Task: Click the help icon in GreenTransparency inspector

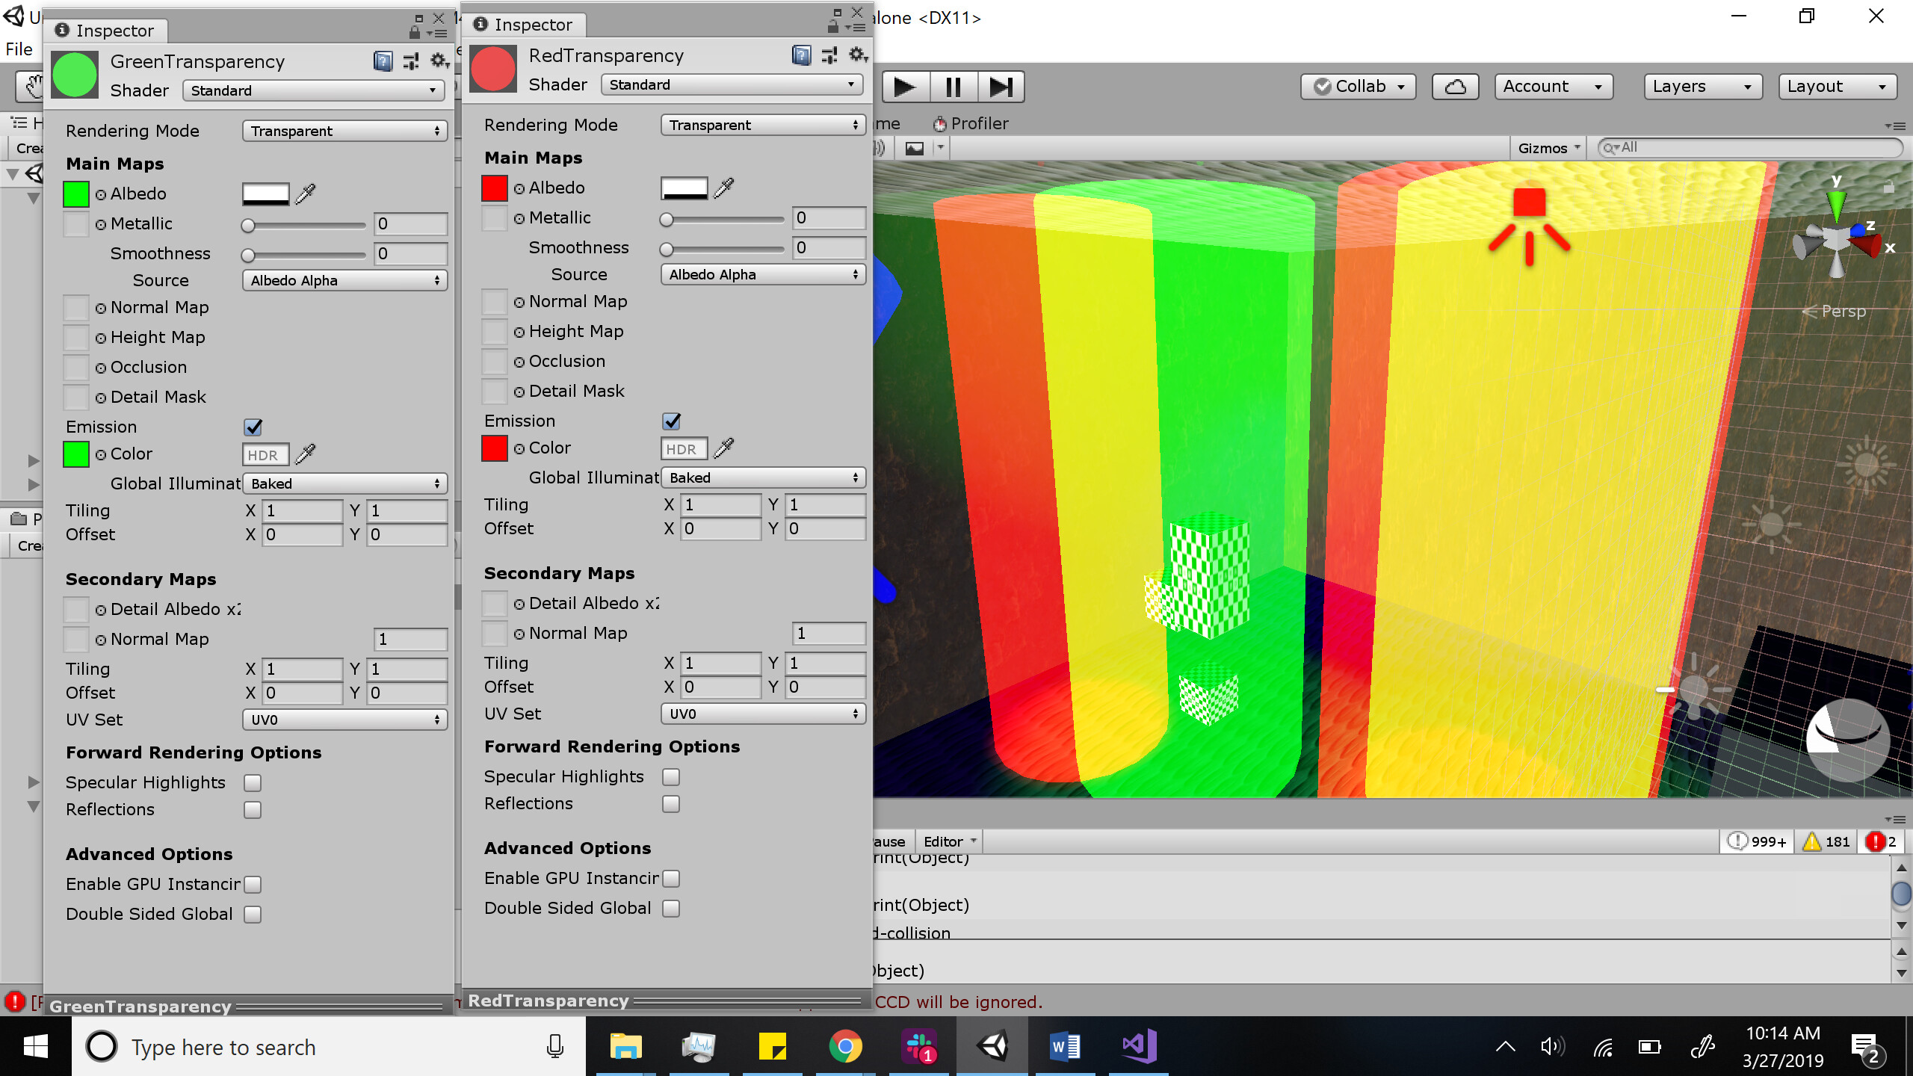Action: point(383,61)
